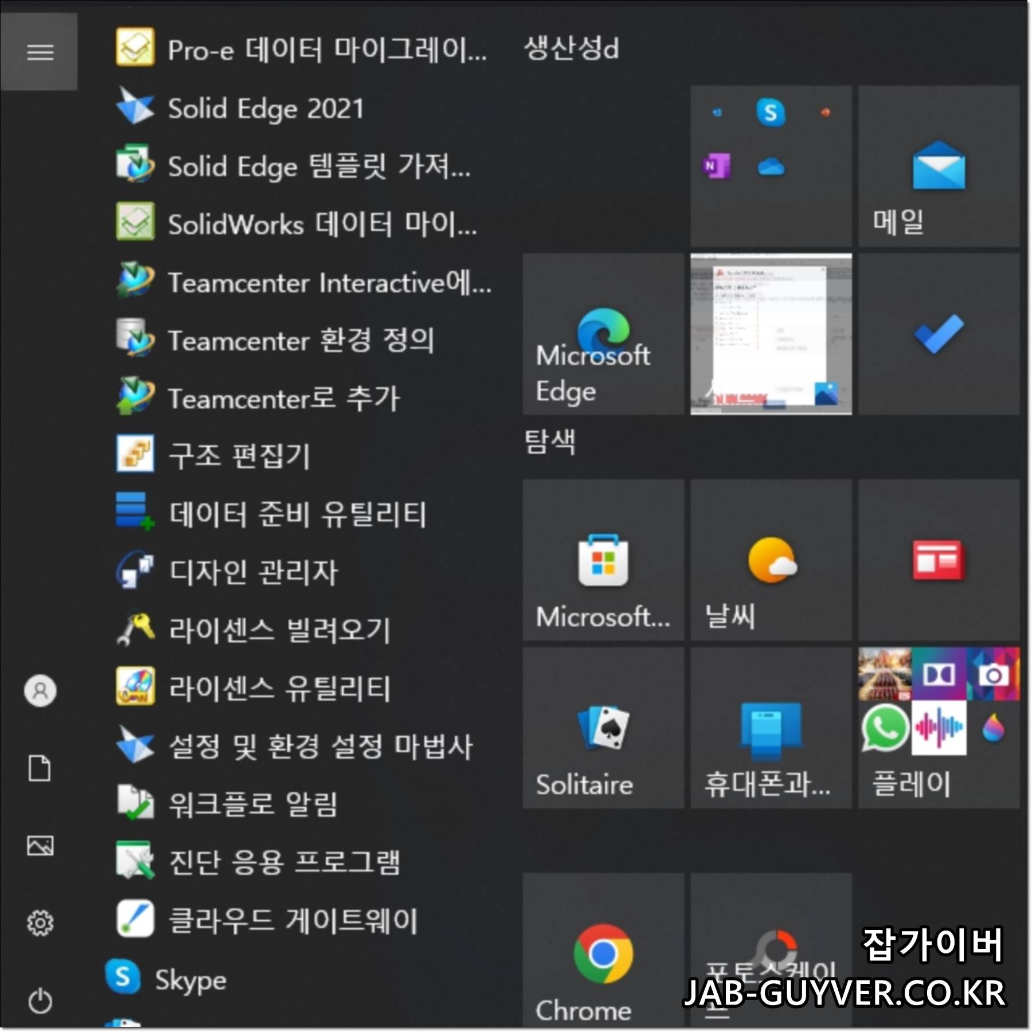Click OneDrive icon in Office tile folder
This screenshot has height=1032, width=1032.
tap(771, 167)
